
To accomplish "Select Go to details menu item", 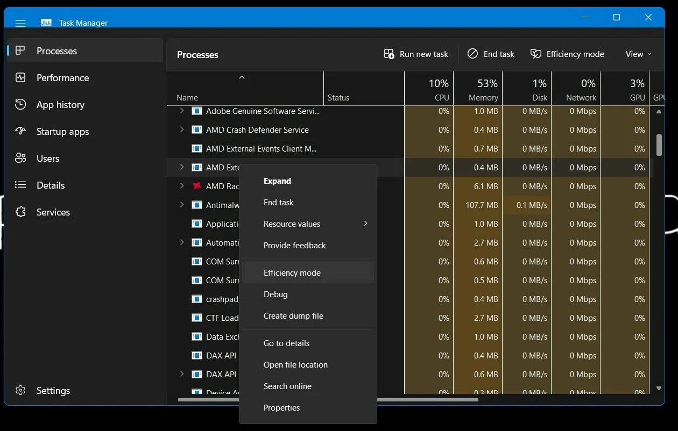I will 308,343.
